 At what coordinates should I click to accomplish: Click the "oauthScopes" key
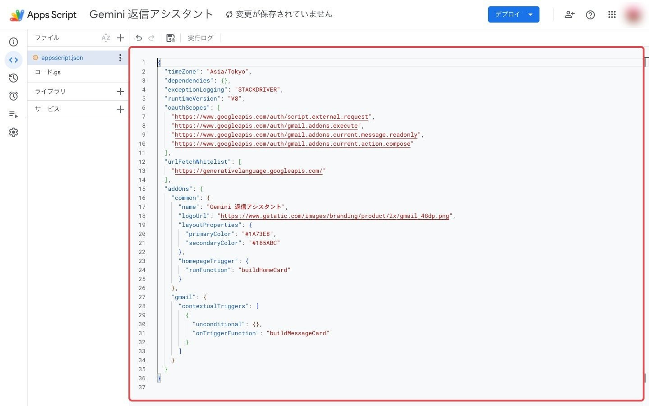(187, 108)
